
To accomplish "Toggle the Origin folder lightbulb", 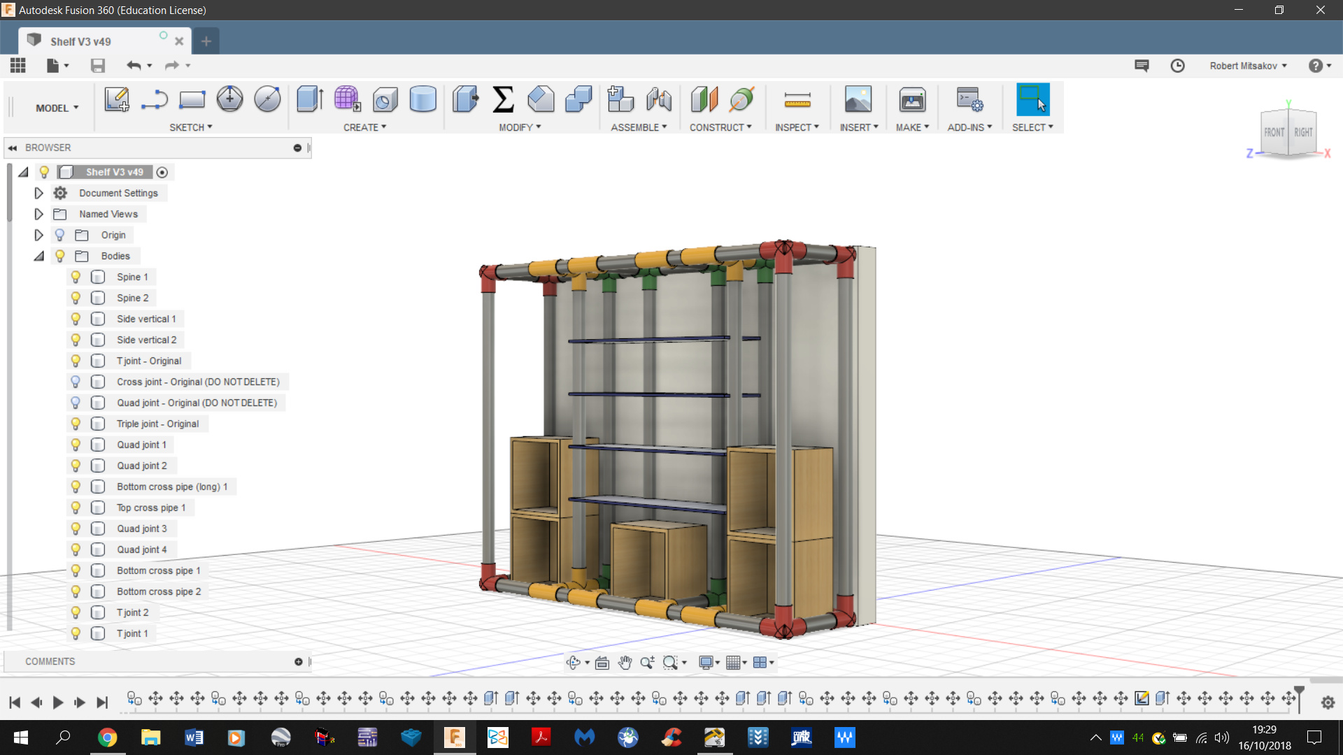I will [x=60, y=235].
